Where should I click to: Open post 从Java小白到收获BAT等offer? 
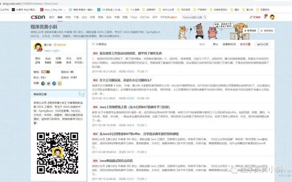pos(139,134)
